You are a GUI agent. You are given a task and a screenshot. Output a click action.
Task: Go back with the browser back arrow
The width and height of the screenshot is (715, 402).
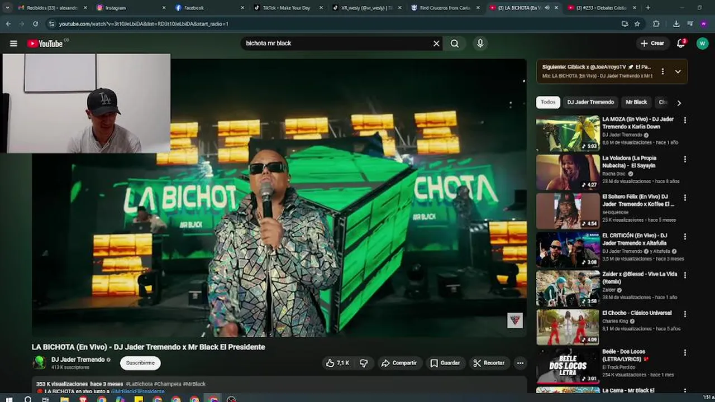[8, 24]
